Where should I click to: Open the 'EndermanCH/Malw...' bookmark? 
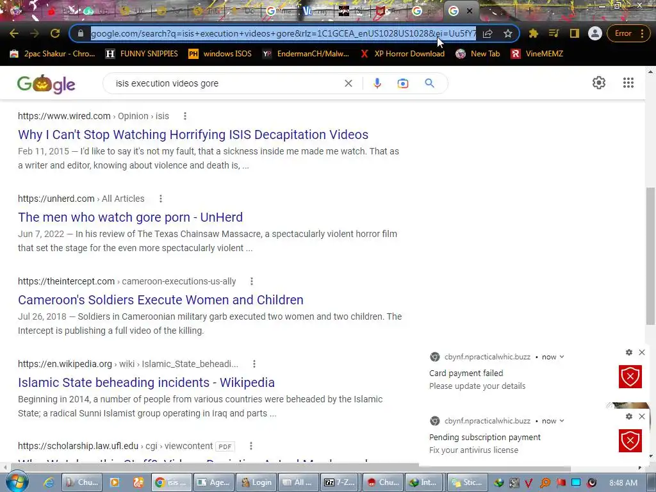(x=306, y=54)
